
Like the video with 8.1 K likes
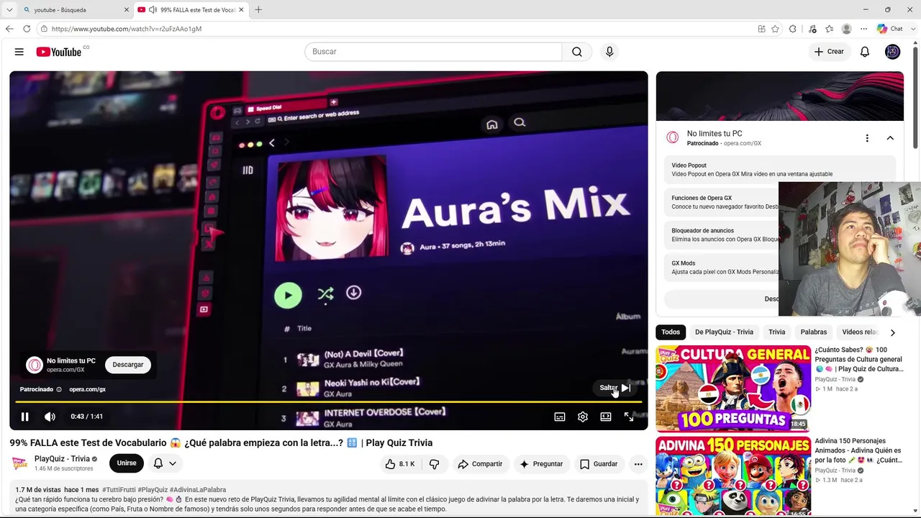400,464
